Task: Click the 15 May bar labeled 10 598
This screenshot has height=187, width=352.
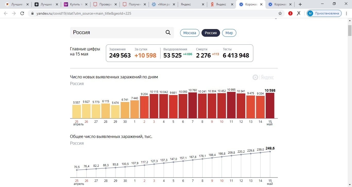Action: [x=270, y=105]
